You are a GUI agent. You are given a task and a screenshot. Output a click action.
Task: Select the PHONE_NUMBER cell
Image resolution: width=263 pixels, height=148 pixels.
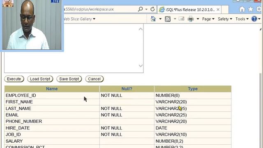pyautogui.click(x=52, y=121)
